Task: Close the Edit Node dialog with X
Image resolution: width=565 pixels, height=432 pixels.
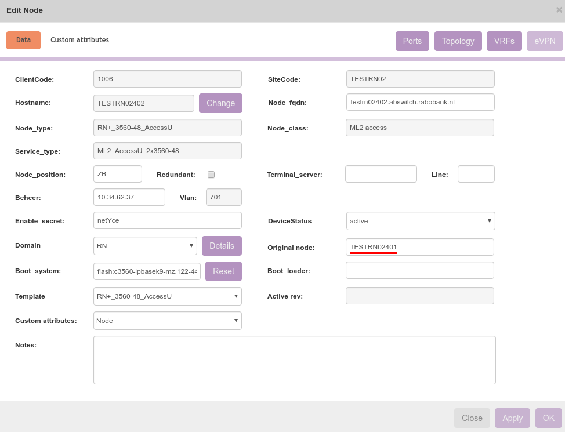Action: coord(559,10)
